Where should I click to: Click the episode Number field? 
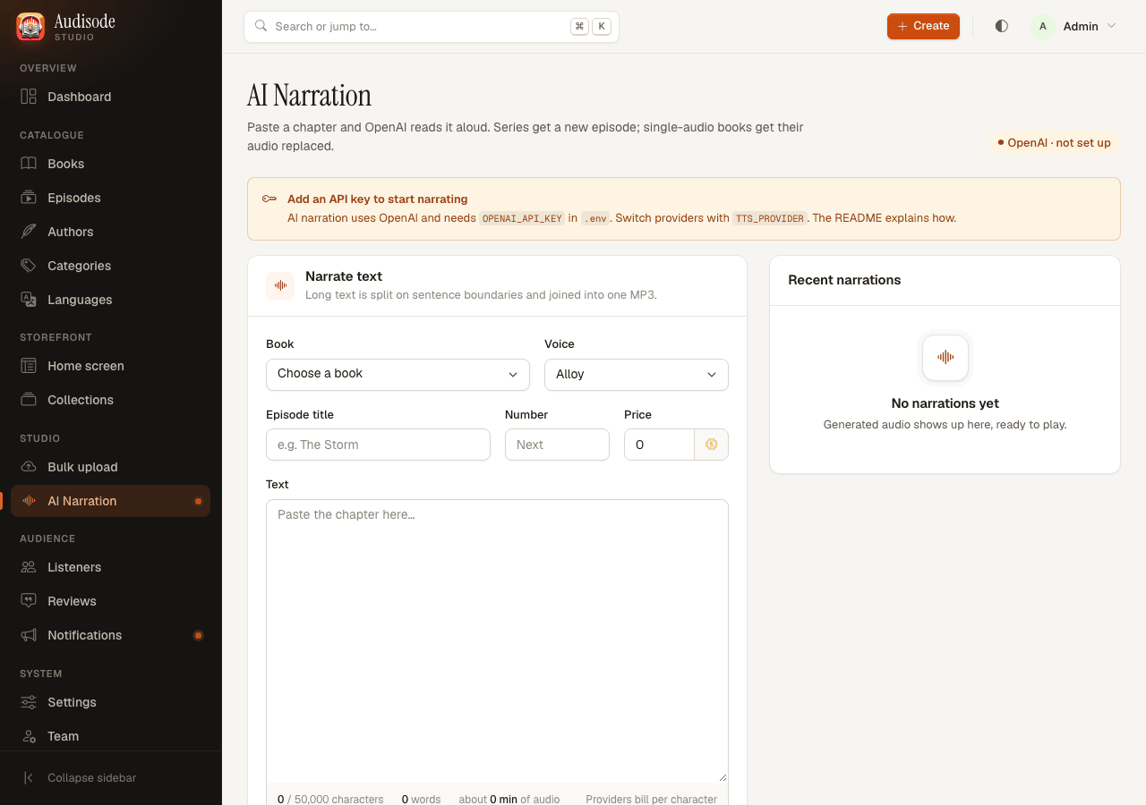point(557,445)
